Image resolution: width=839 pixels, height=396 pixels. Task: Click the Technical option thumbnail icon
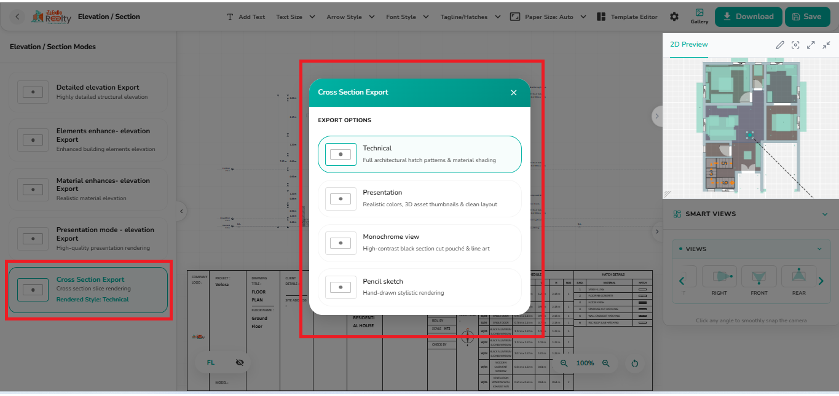coord(341,154)
